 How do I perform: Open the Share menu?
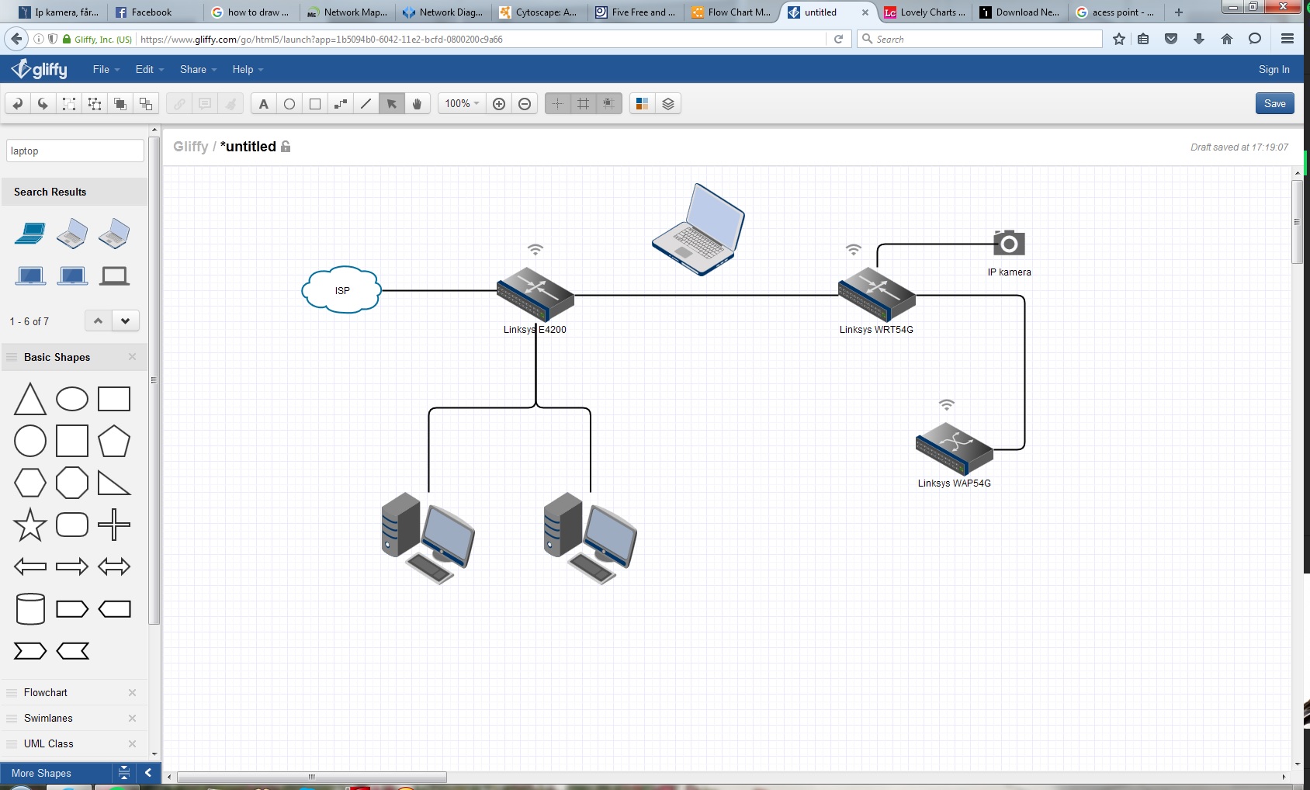click(198, 69)
